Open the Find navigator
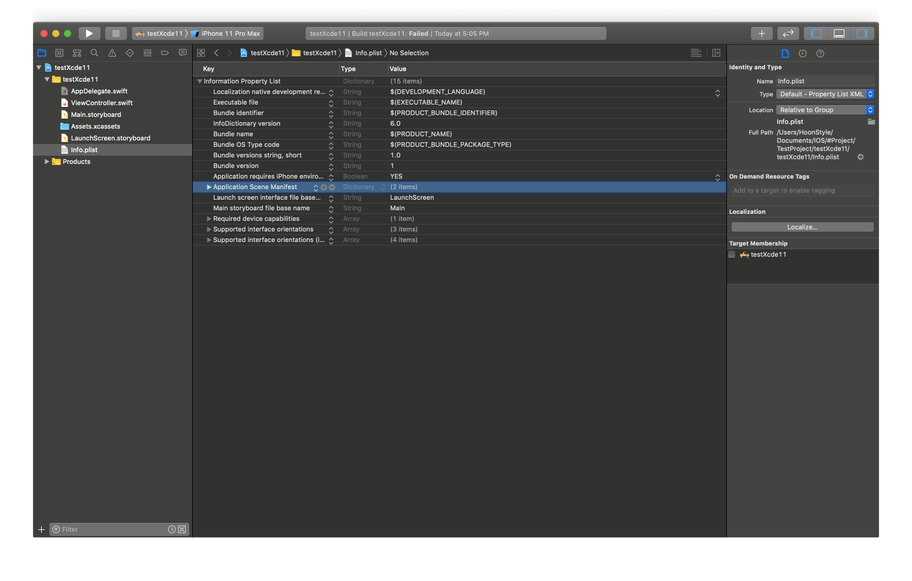This screenshot has width=912, height=581. click(x=95, y=53)
